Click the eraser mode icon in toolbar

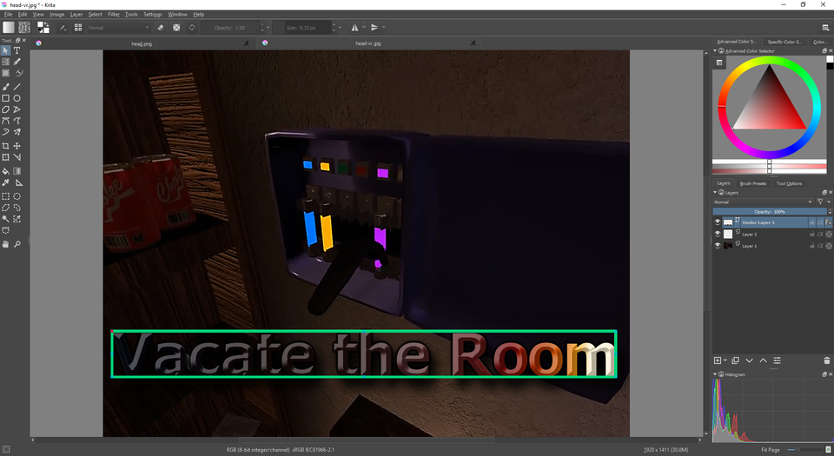[x=160, y=28]
